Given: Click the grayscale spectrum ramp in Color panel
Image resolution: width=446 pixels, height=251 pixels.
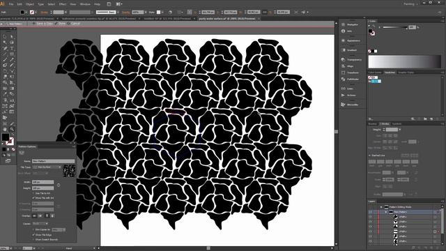Looking at the screenshot, I should [404, 62].
